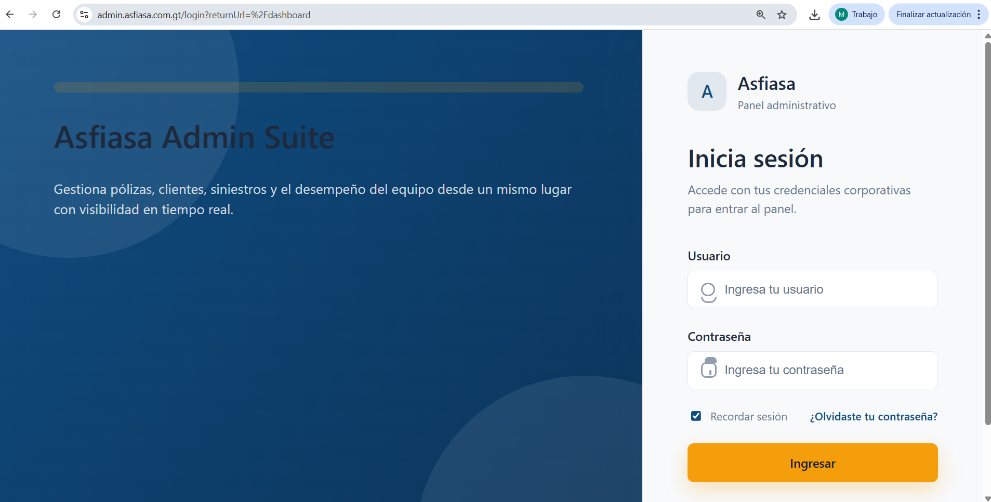Bookmark this page with the star icon
991x502 pixels.
point(782,15)
